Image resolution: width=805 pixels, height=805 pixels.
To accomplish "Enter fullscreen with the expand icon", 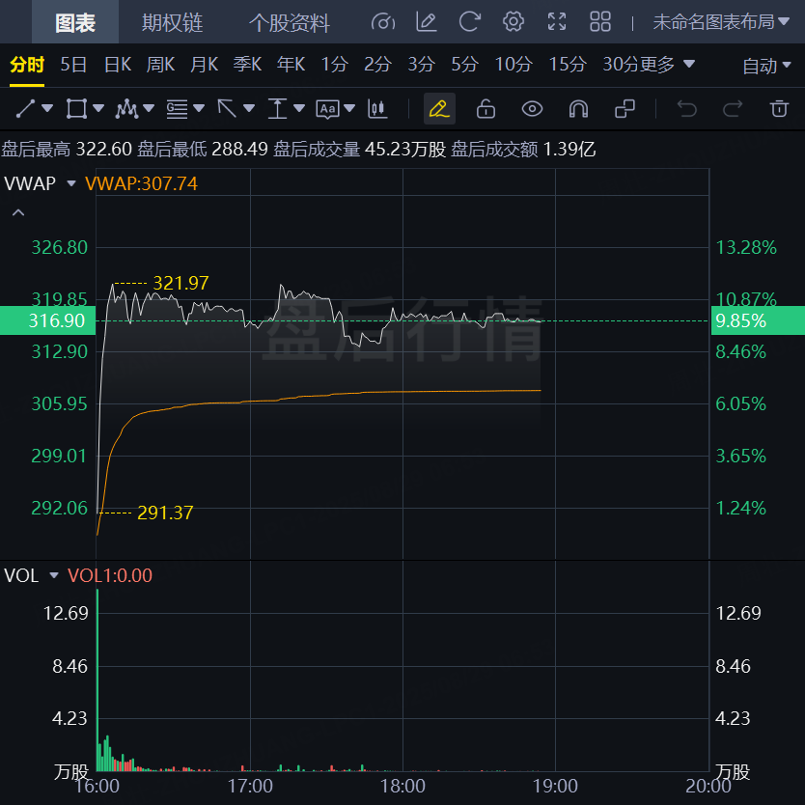I will click(557, 22).
